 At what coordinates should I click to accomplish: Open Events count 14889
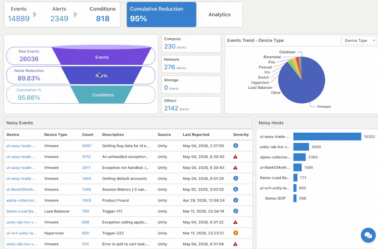pyautogui.click(x=19, y=19)
